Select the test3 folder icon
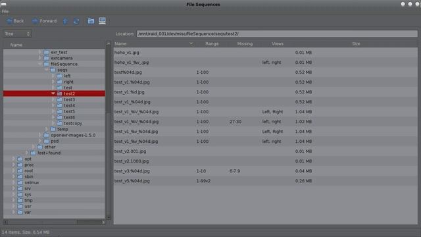 60,99
